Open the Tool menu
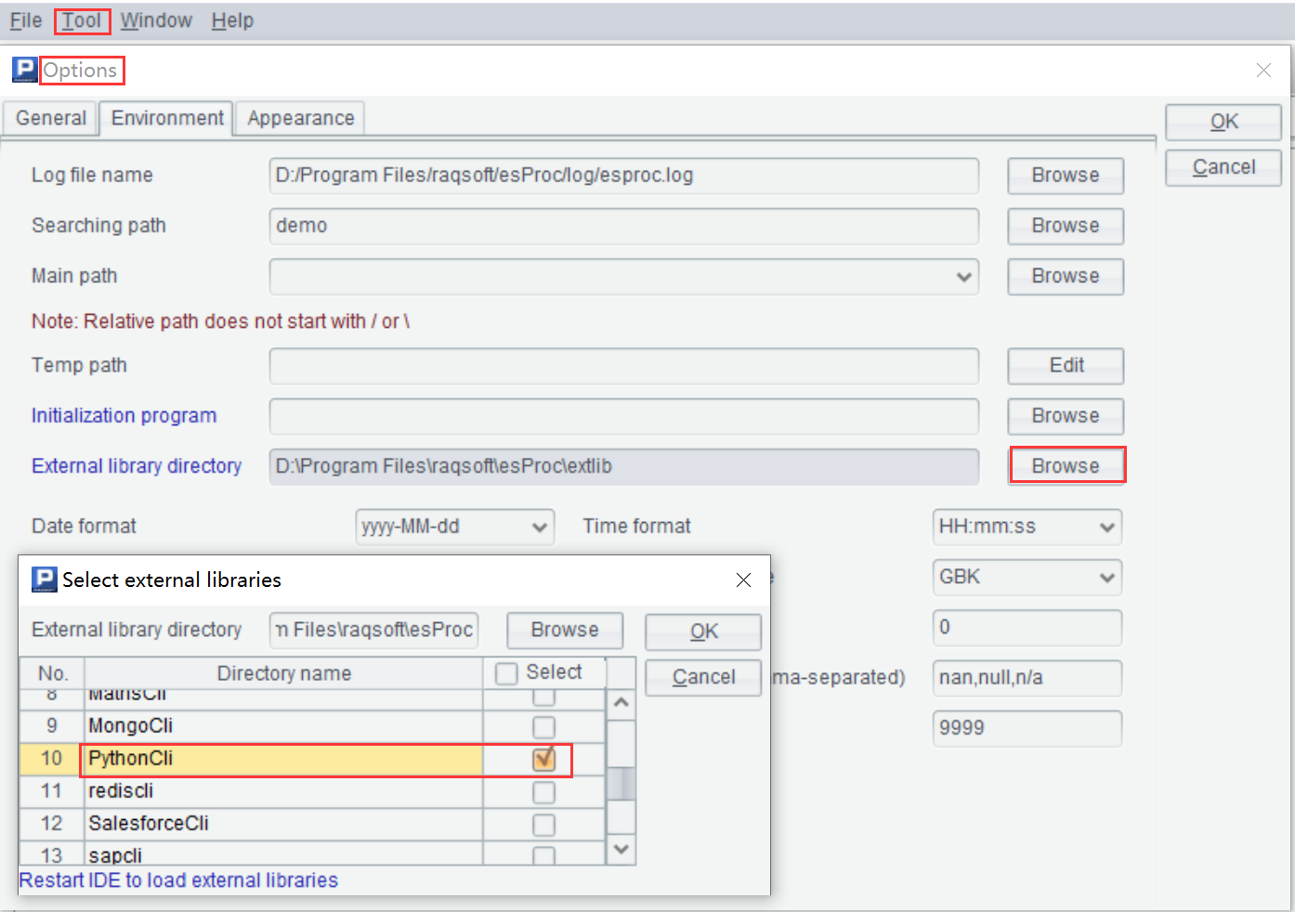The image size is (1295, 912). coord(82,20)
